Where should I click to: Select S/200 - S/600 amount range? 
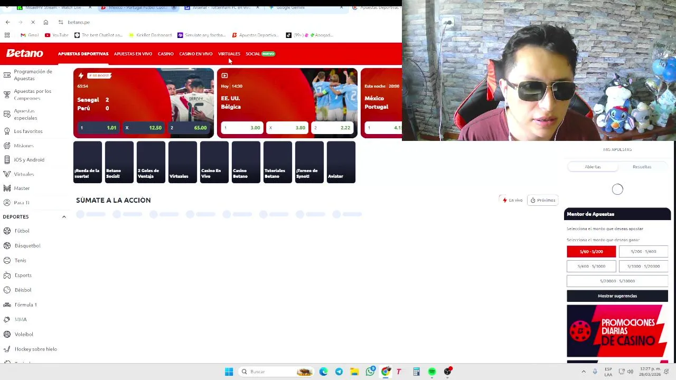pos(643,251)
